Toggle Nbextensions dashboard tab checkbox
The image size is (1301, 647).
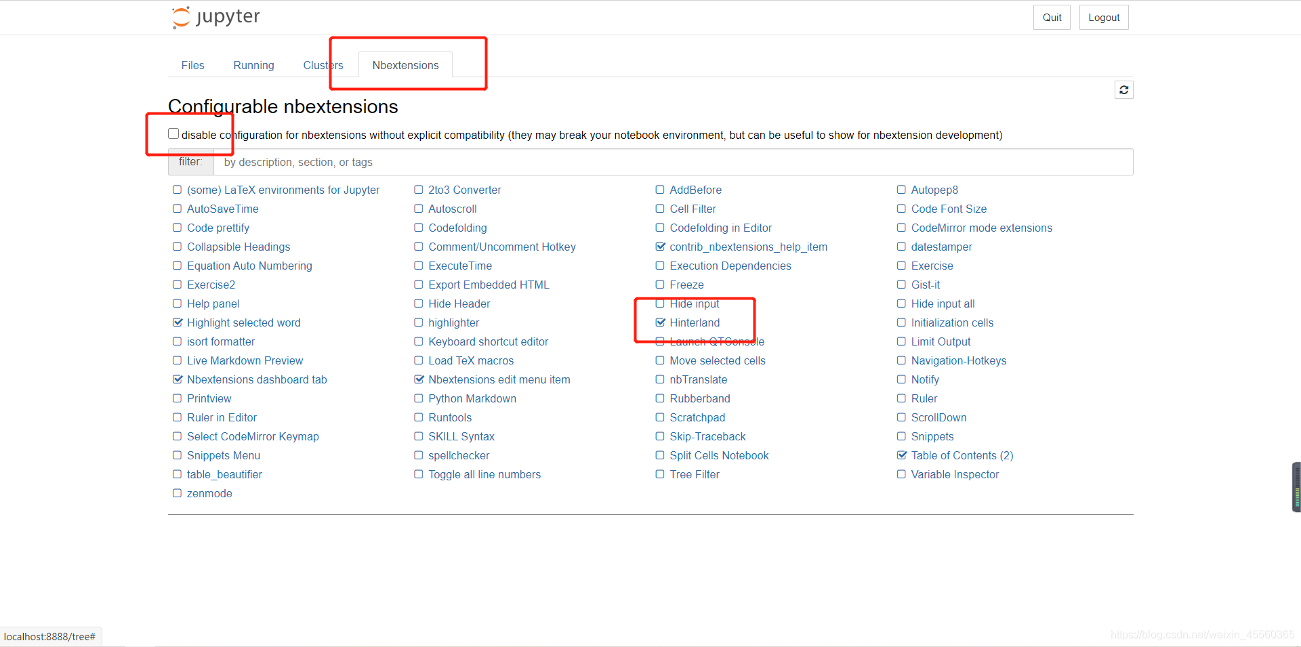(178, 379)
